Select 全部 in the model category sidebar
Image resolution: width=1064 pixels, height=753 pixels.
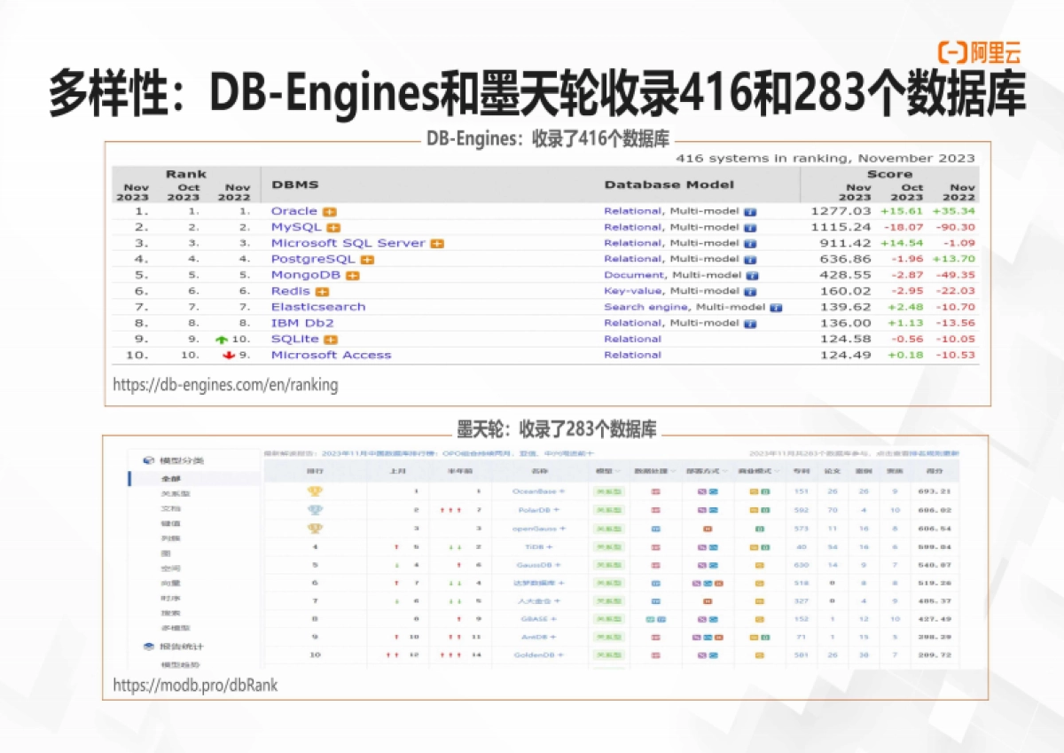click(x=170, y=479)
